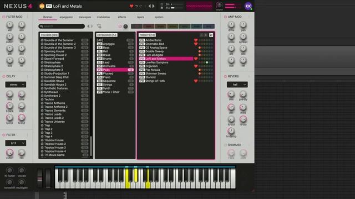
Task: Select the [All] category entry
Action: [115, 40]
